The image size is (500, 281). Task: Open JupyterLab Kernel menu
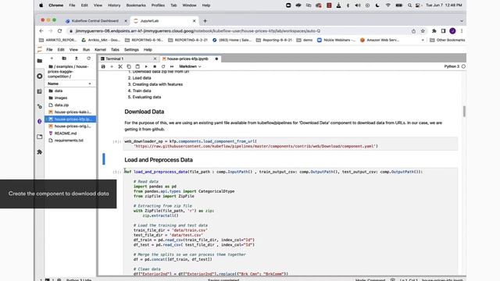[100, 50]
